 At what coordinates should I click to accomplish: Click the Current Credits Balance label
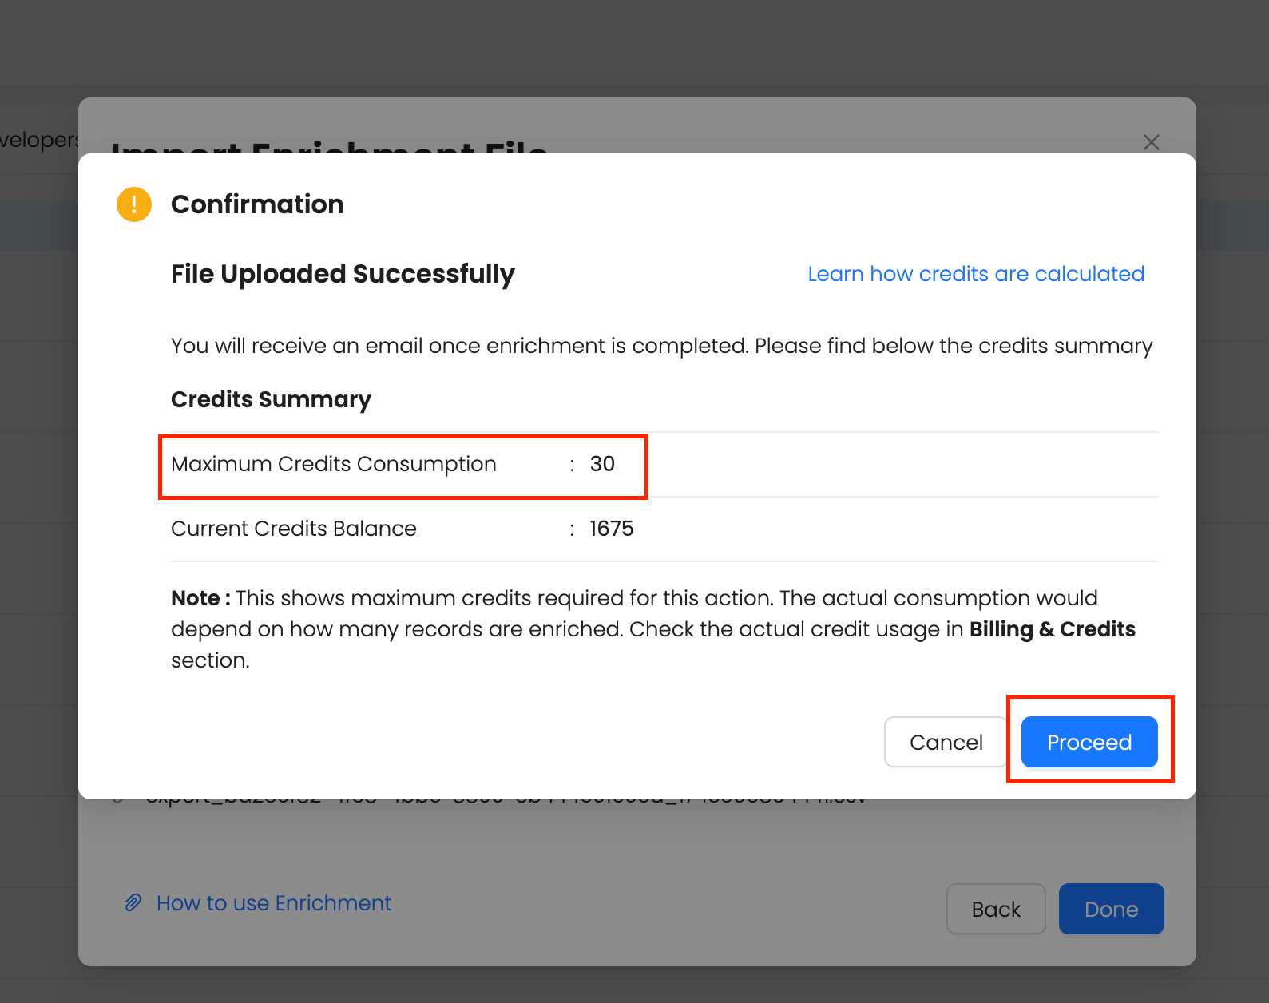click(294, 529)
